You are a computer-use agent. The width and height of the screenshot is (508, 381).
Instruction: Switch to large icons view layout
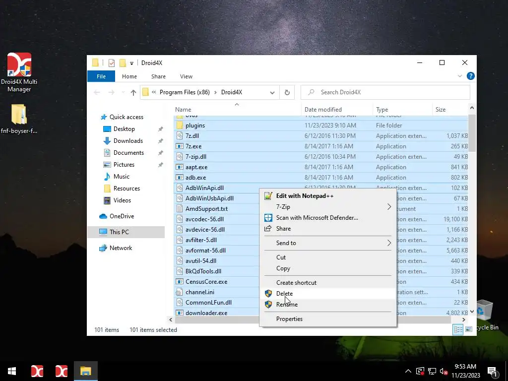pos(469,329)
